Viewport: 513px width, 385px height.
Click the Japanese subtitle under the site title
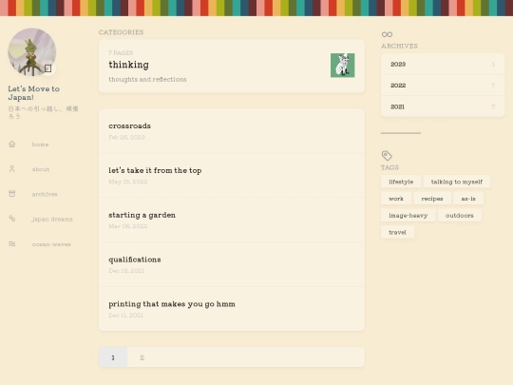click(43, 112)
